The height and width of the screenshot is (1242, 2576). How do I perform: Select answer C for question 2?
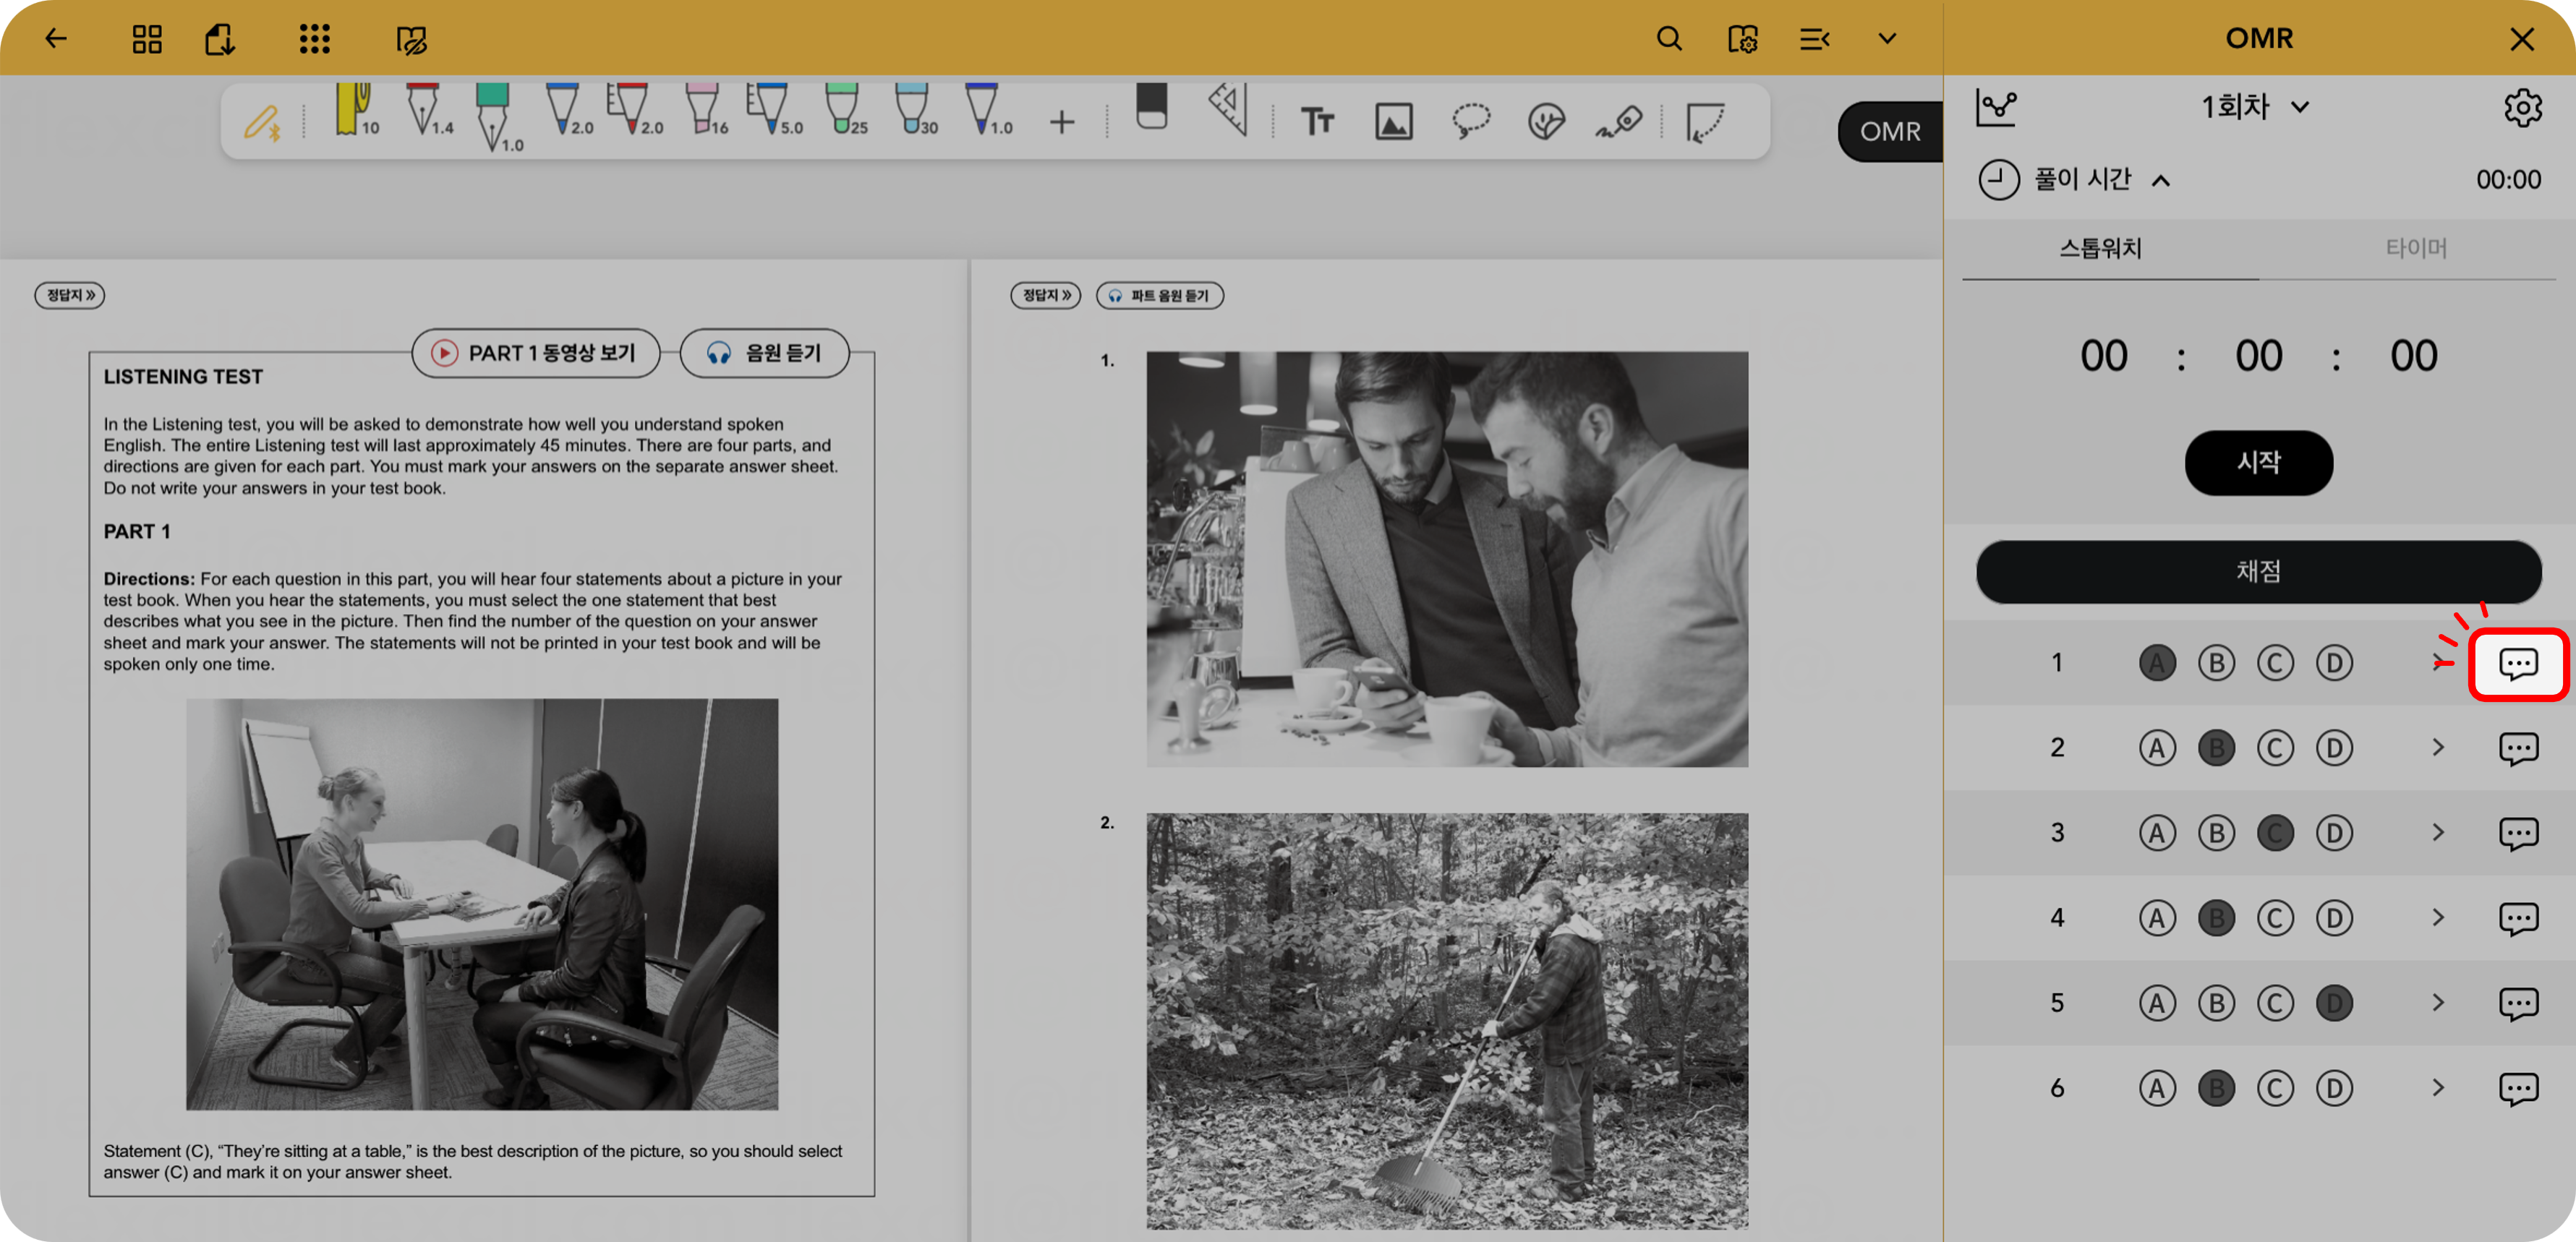2275,748
